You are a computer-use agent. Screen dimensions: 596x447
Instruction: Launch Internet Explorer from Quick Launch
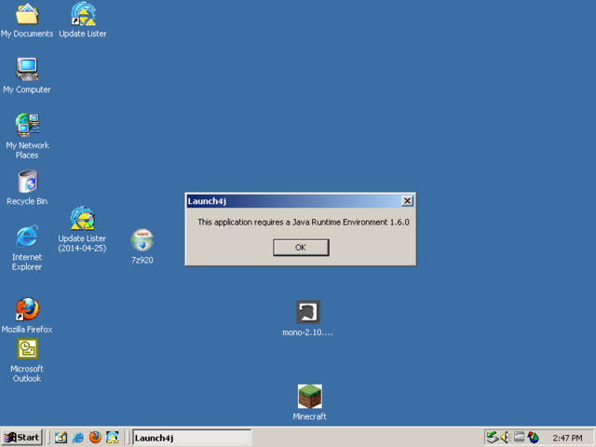78,438
